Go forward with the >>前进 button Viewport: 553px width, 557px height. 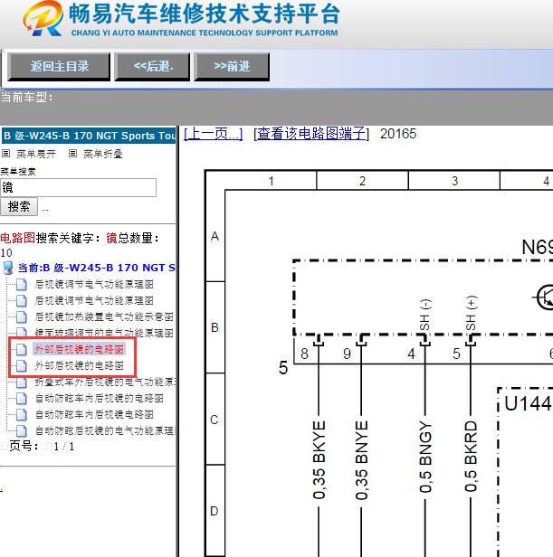point(232,67)
